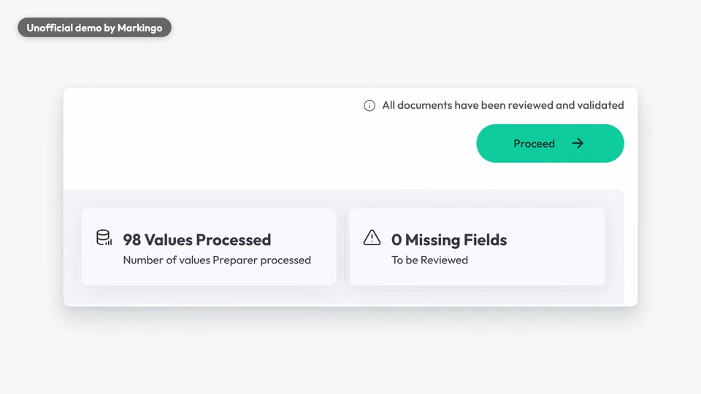Click the 'To be Reviewed' text
Image resolution: width=701 pixels, height=394 pixels.
[429, 260]
